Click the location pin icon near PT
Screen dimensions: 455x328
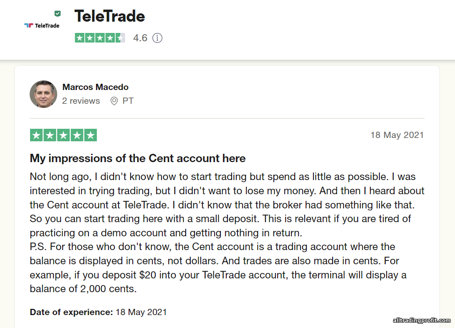click(x=114, y=101)
